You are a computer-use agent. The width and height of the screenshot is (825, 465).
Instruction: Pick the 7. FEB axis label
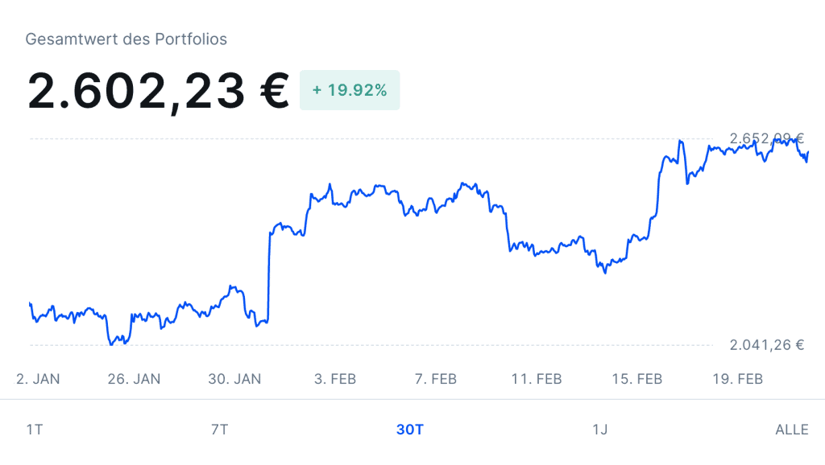coord(436,379)
